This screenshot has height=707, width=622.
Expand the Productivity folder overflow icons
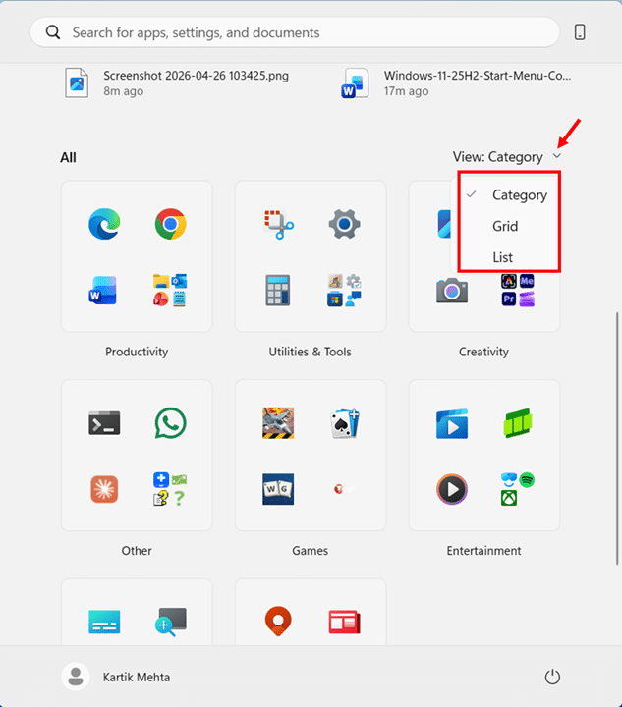pyautogui.click(x=170, y=290)
